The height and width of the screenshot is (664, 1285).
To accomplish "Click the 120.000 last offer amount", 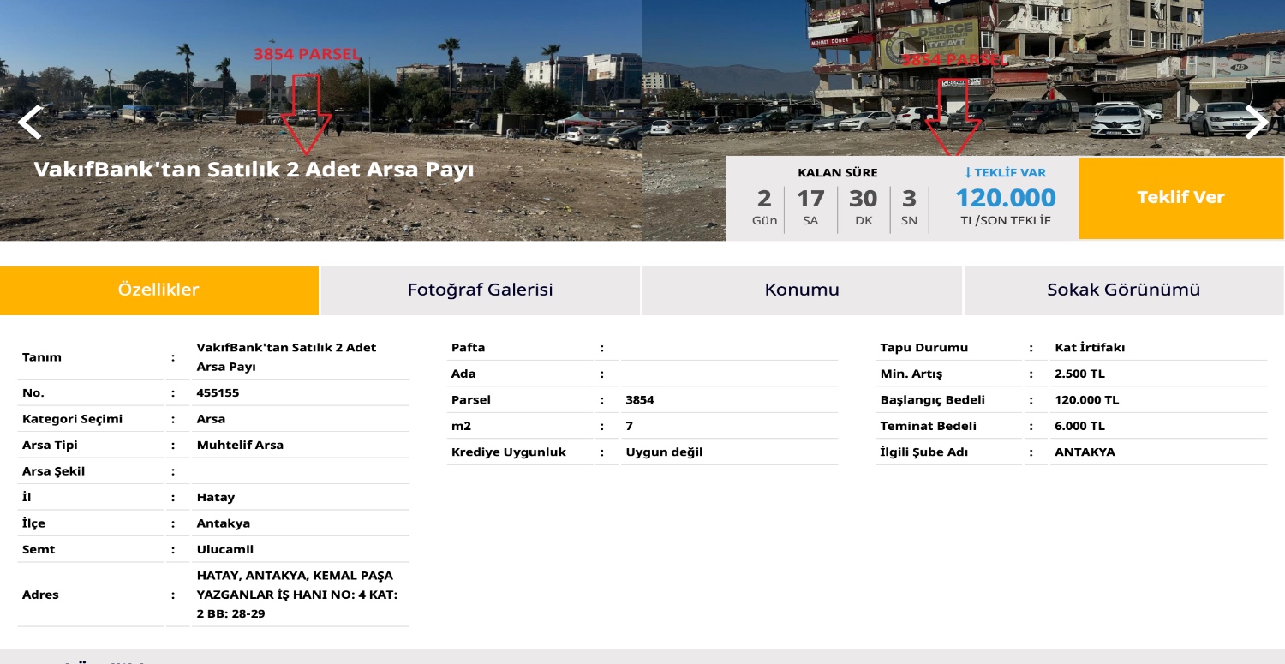I will [x=1005, y=198].
